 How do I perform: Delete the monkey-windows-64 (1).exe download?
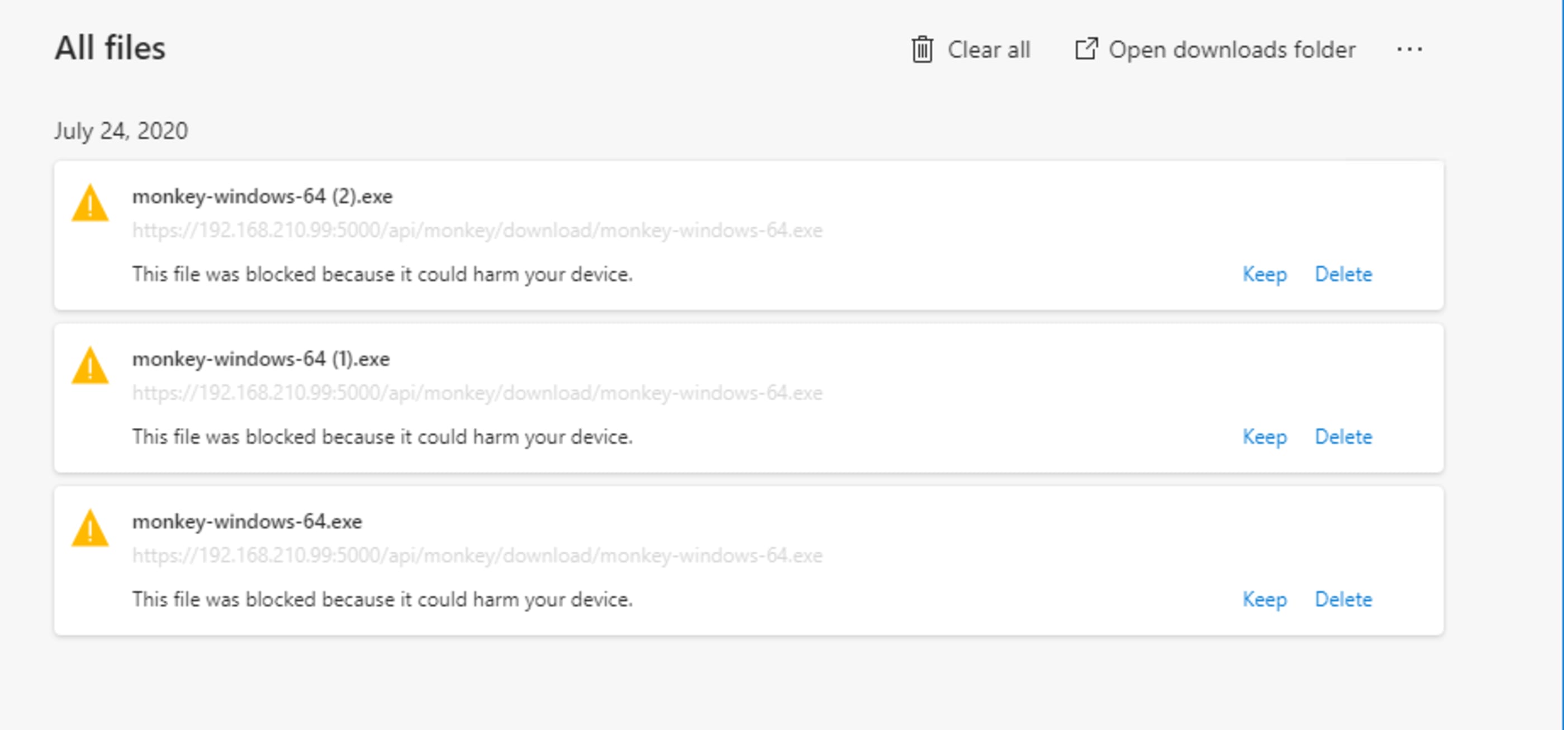pos(1343,437)
